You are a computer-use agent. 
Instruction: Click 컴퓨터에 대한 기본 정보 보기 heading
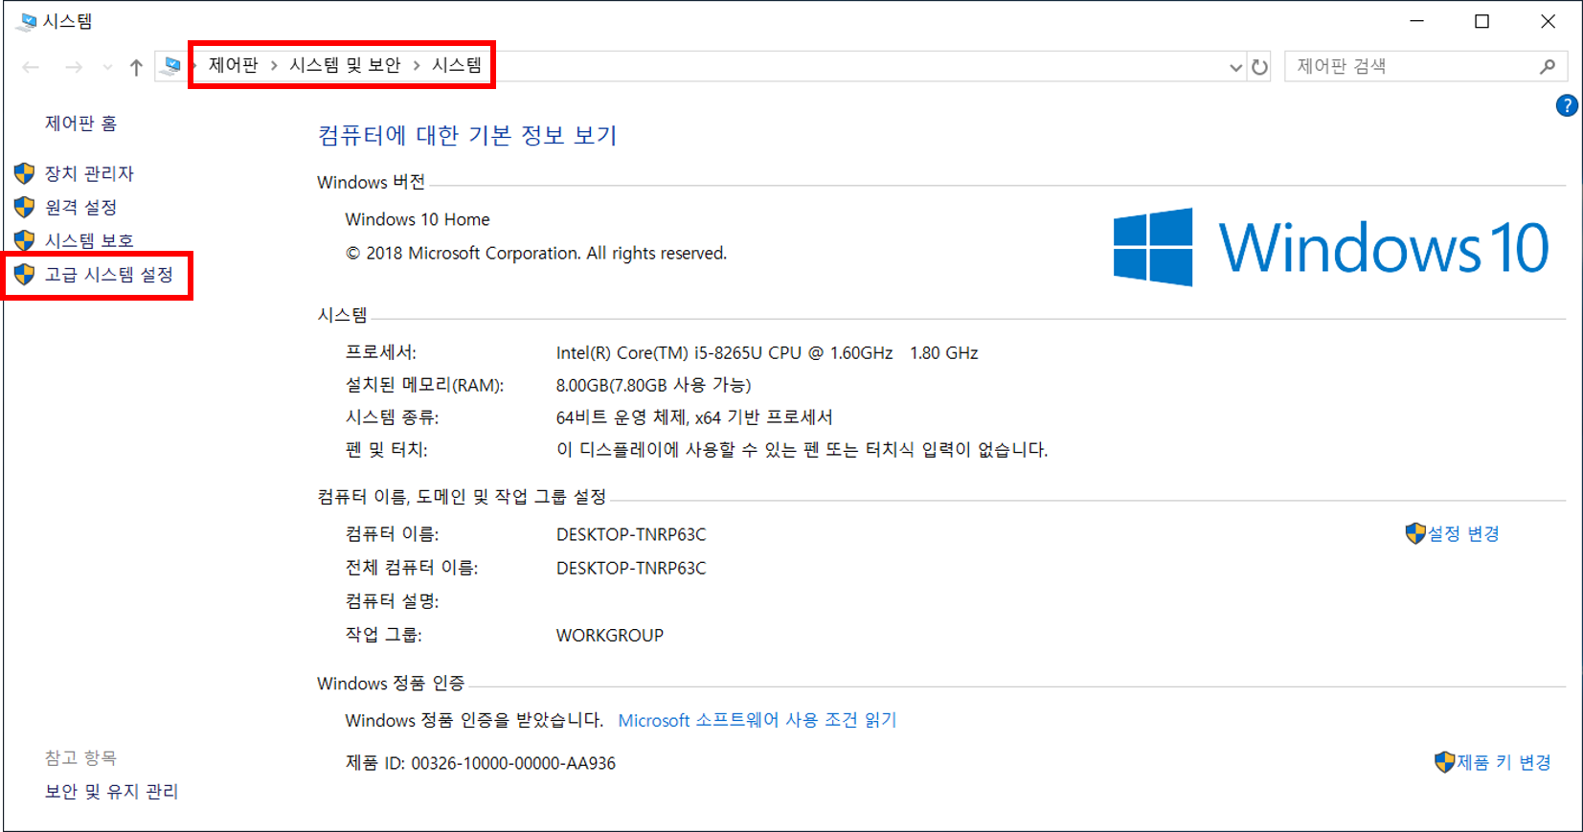click(467, 135)
